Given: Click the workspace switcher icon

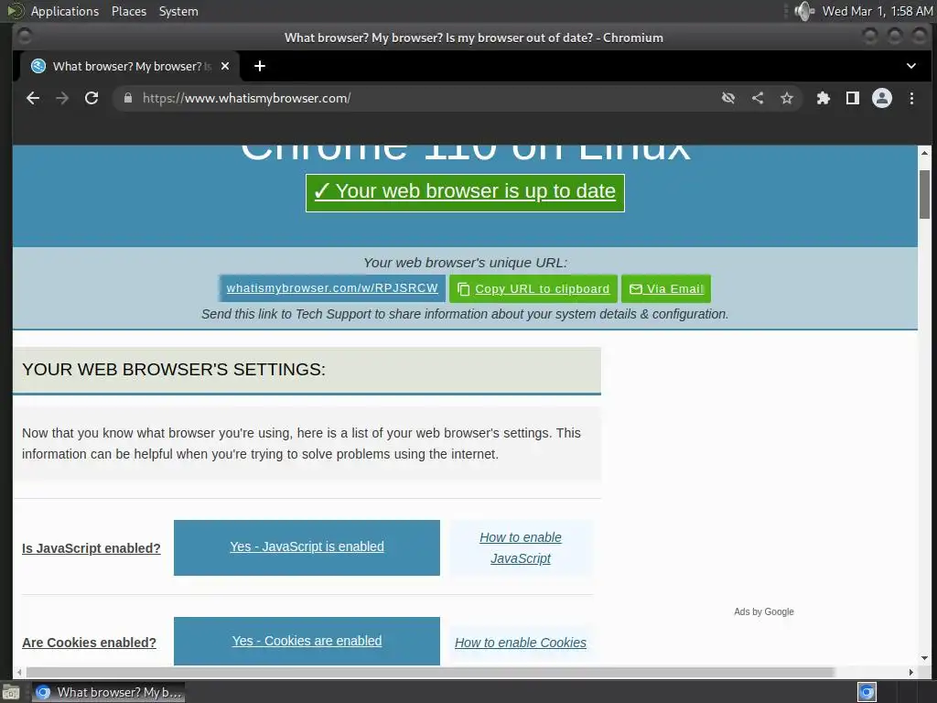Looking at the screenshot, I should pos(867,692).
